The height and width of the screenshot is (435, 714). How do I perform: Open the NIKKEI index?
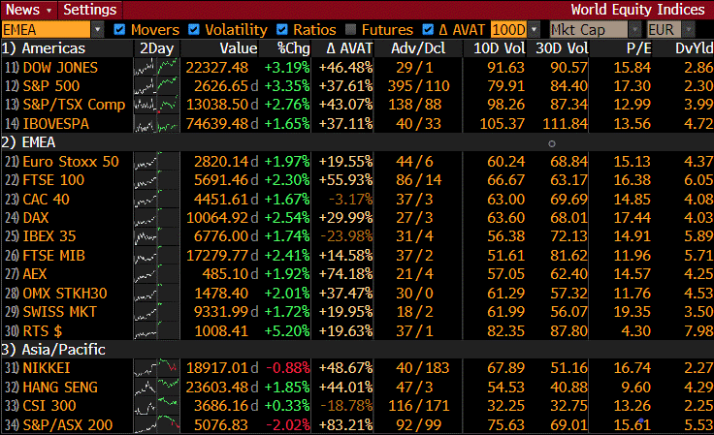(47, 368)
